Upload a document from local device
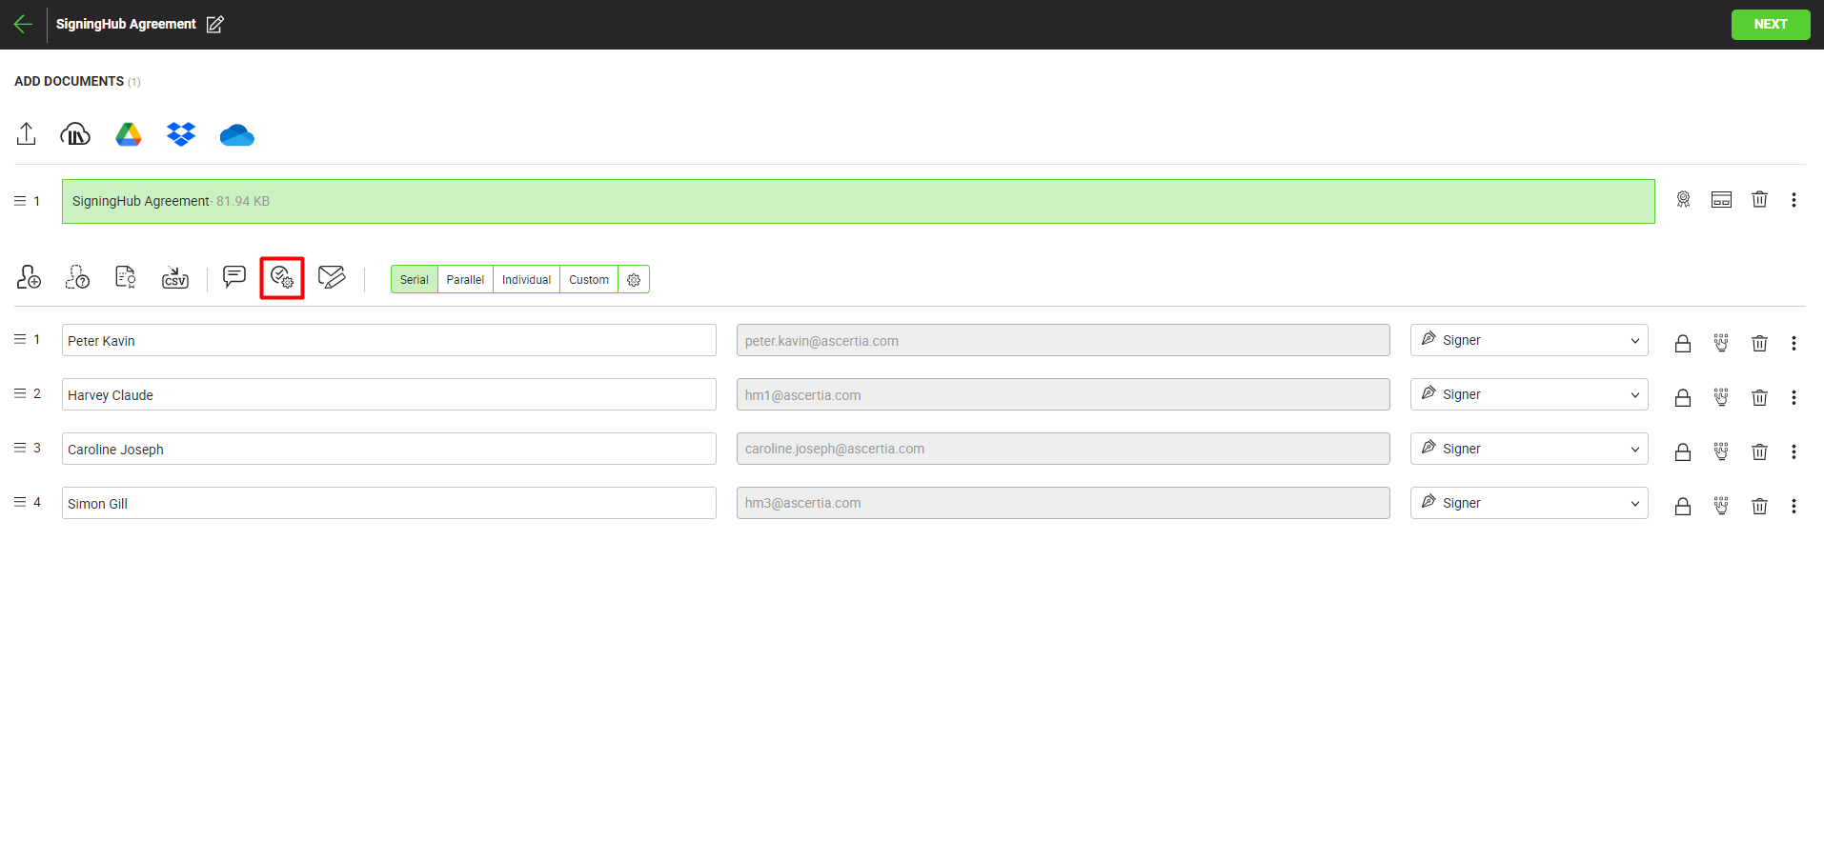This screenshot has height=861, width=1824. 27,134
